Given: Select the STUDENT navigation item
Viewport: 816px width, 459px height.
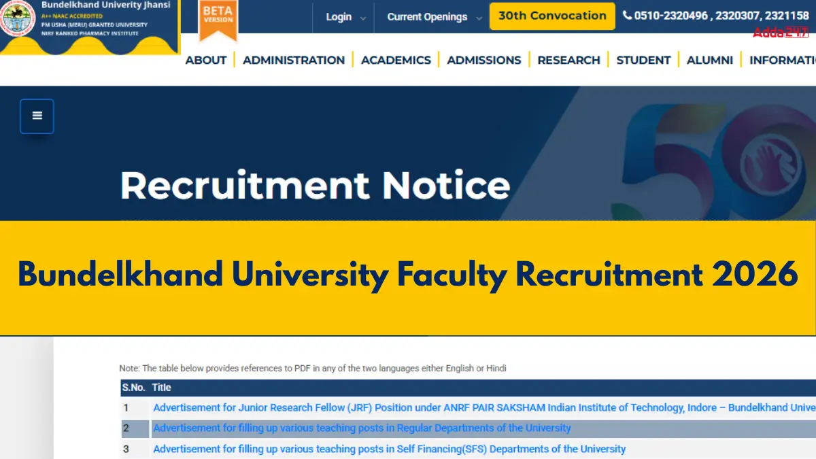Looking at the screenshot, I should coord(643,60).
